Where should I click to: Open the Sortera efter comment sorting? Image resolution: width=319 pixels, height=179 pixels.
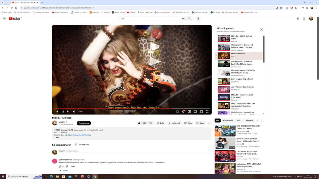[82, 145]
